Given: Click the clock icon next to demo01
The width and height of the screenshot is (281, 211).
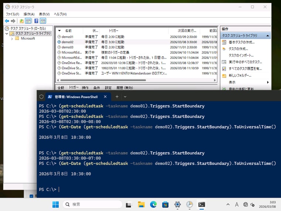Looking at the screenshot, I should [59, 37].
